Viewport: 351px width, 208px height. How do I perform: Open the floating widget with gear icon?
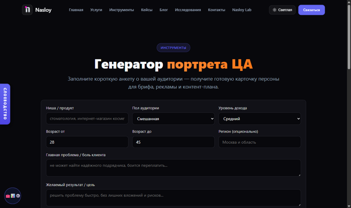(13, 196)
